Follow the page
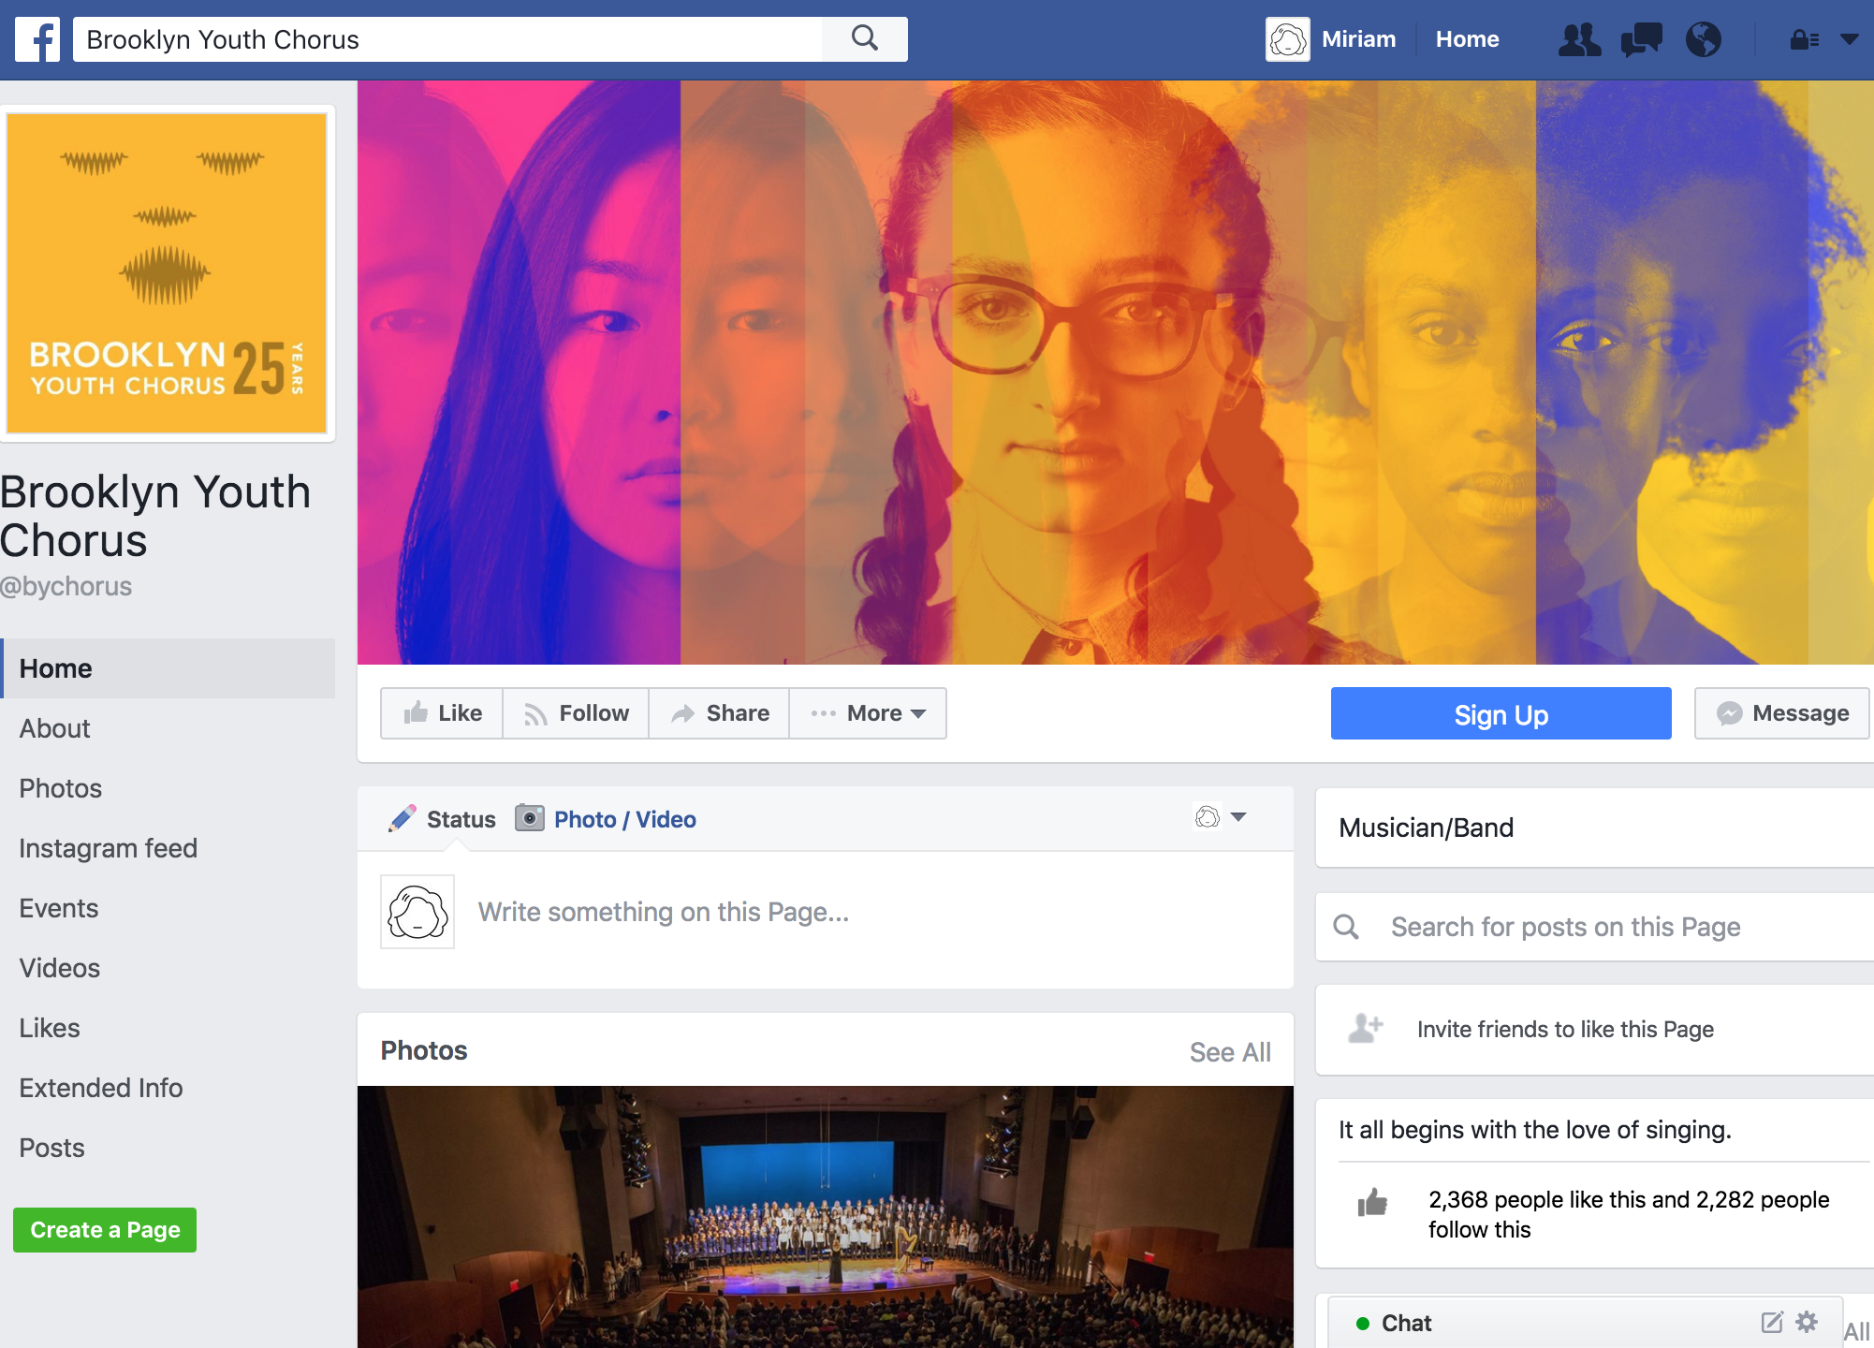This screenshot has height=1348, width=1874. 576,713
